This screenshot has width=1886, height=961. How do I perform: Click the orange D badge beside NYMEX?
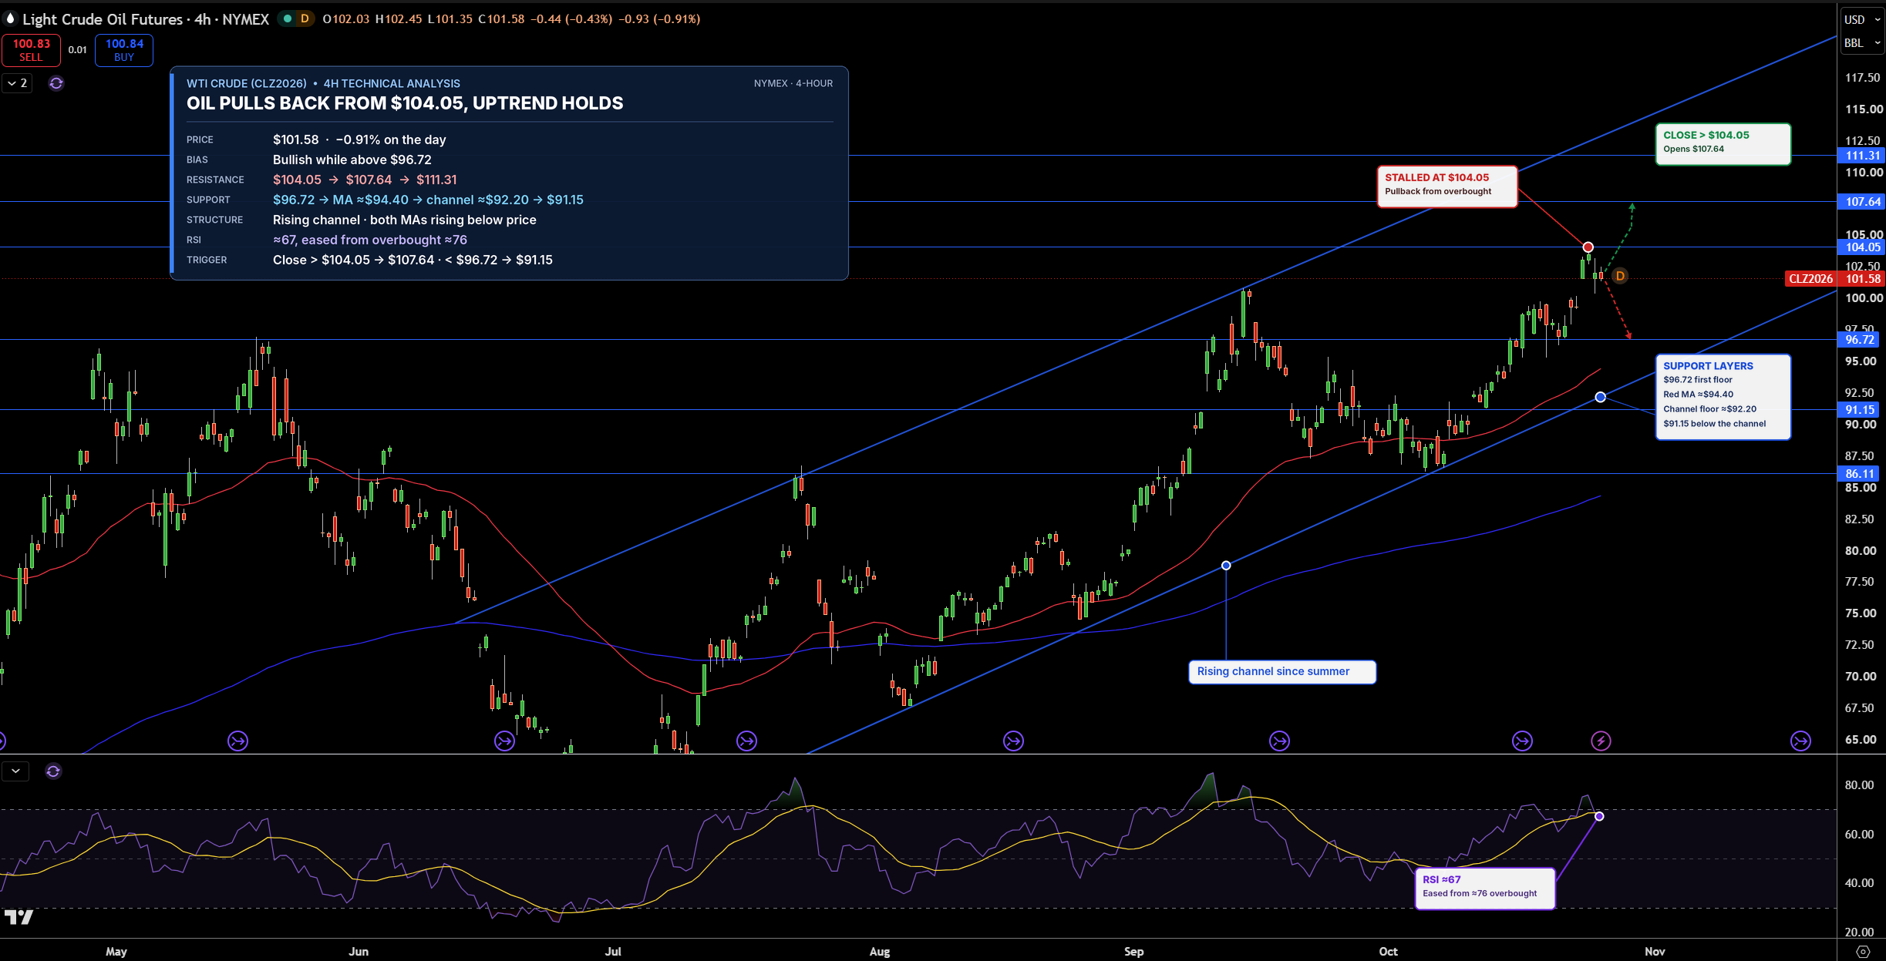[305, 18]
